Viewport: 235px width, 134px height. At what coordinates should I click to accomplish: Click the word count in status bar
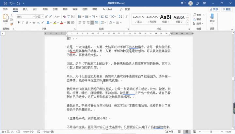click(x=29, y=132)
